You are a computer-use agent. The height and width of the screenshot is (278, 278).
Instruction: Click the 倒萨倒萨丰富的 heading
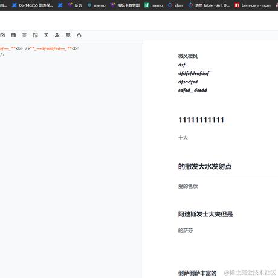(197, 273)
